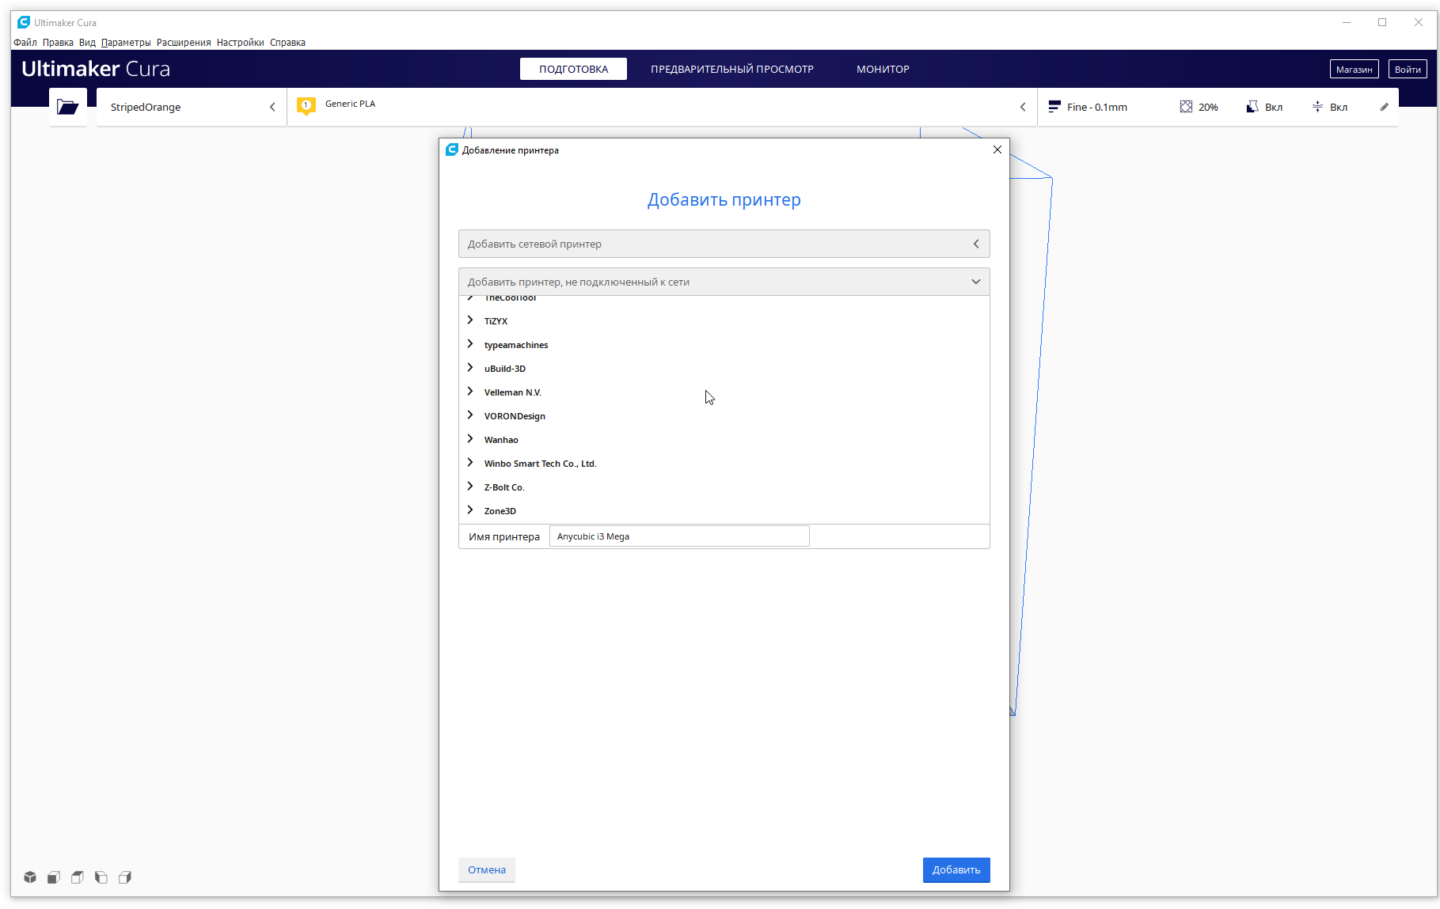1440x909 pixels.
Task: Switch to the Подготовка stage tab
Action: (573, 69)
